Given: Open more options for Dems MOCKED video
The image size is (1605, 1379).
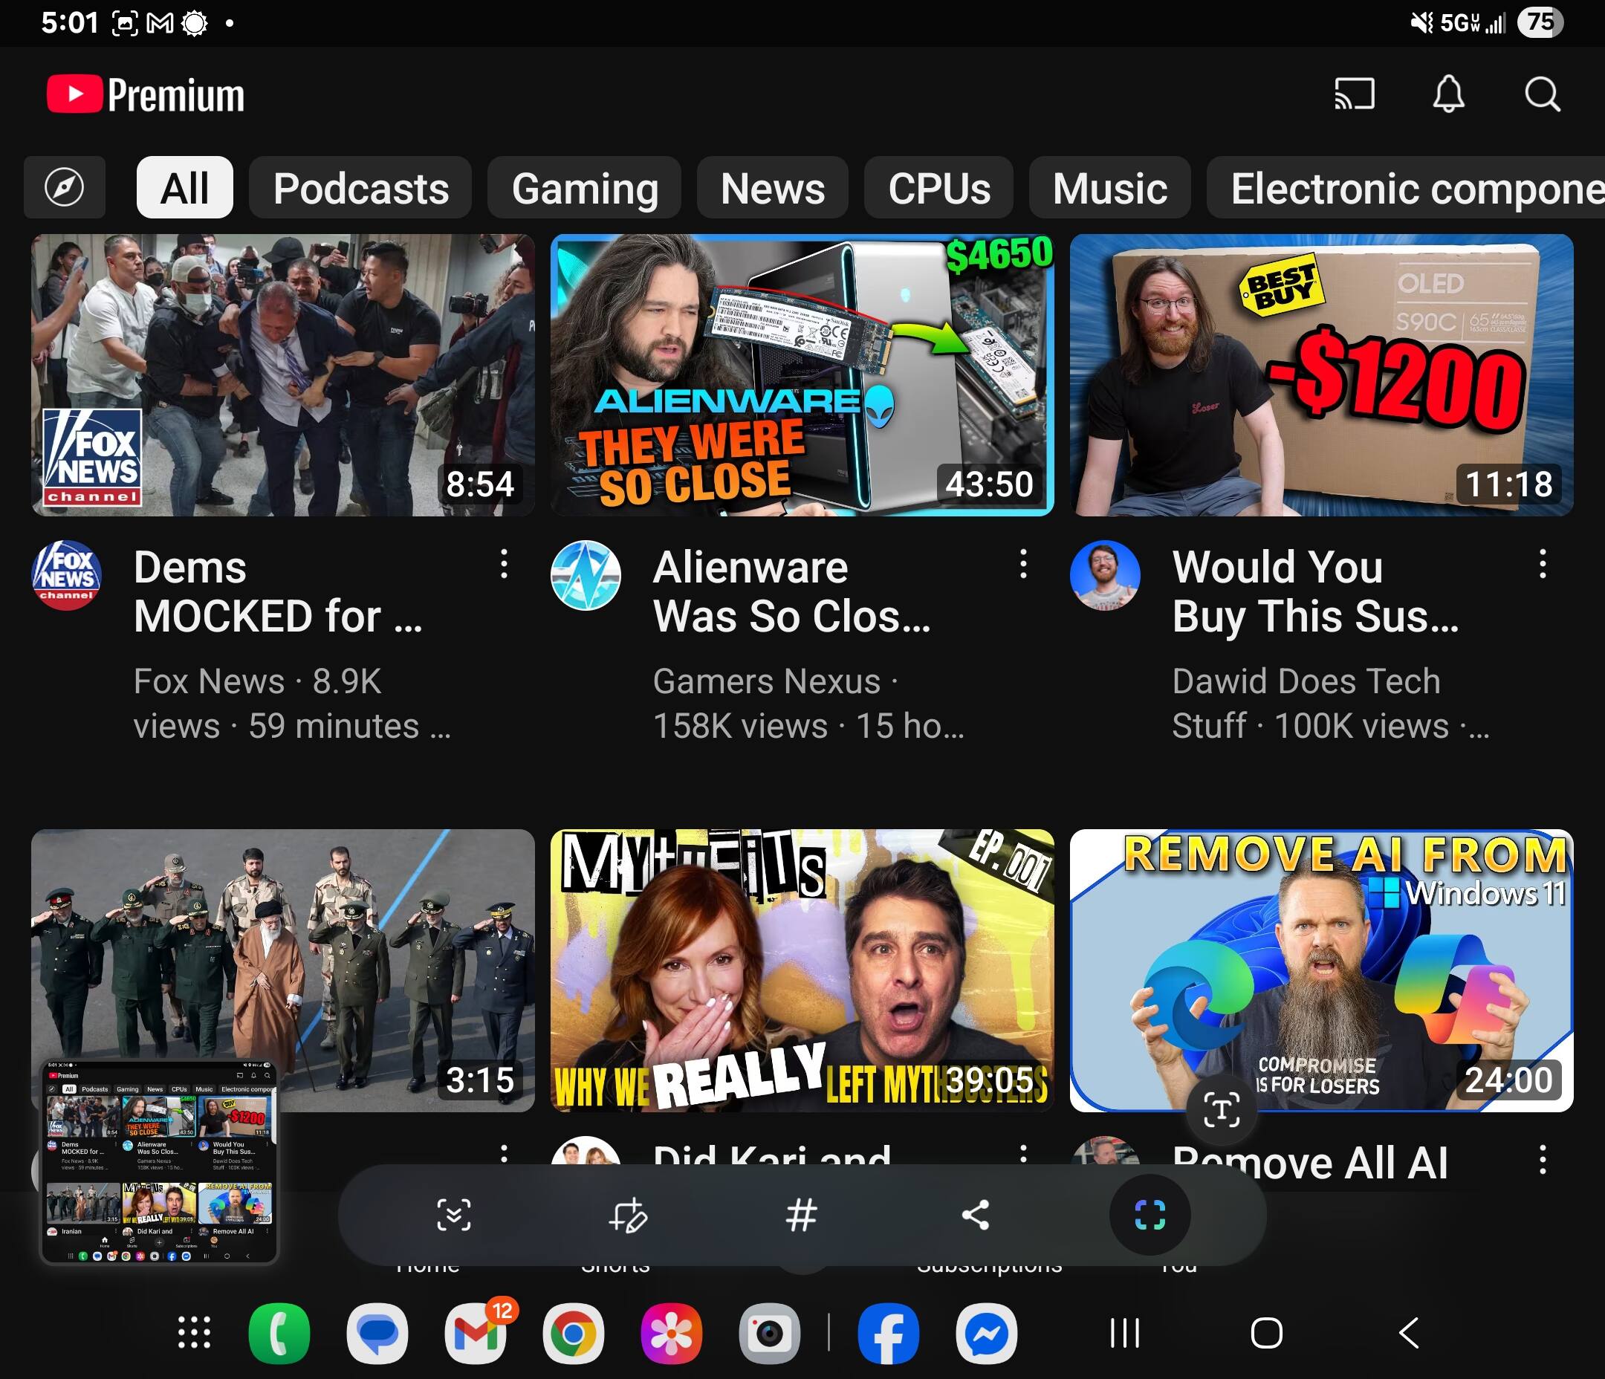Looking at the screenshot, I should (505, 564).
